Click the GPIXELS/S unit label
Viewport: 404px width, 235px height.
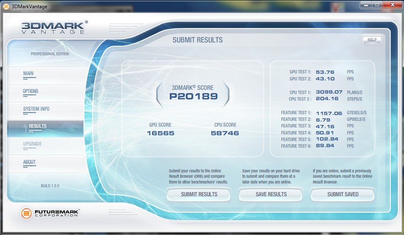coord(356,119)
